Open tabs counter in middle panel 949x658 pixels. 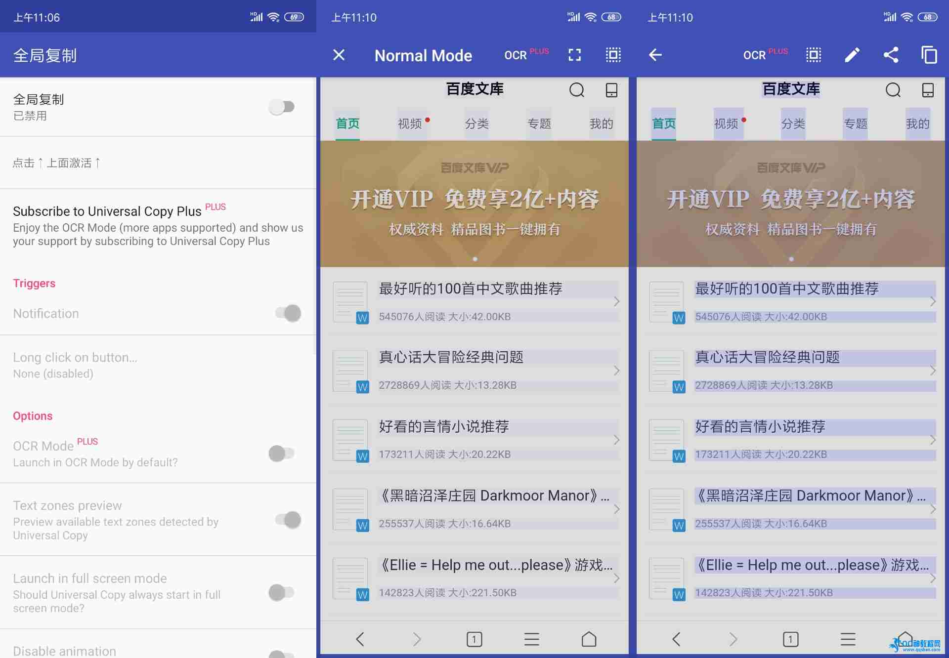tap(474, 639)
